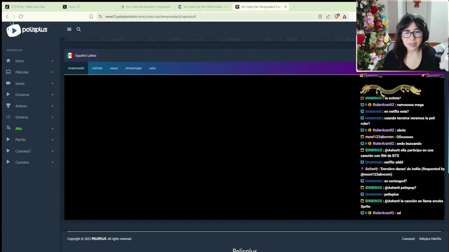
Task: Switch to the vidhide server tab
Action: 97,68
